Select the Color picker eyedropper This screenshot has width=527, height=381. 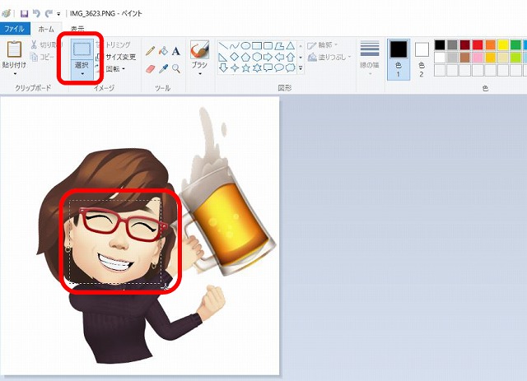[x=163, y=69]
